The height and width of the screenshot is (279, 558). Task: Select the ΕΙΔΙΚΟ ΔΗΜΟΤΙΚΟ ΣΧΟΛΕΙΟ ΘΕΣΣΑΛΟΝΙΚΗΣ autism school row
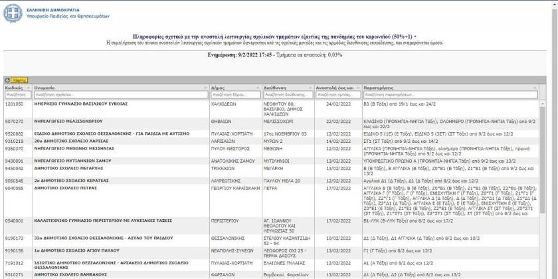pos(271,134)
